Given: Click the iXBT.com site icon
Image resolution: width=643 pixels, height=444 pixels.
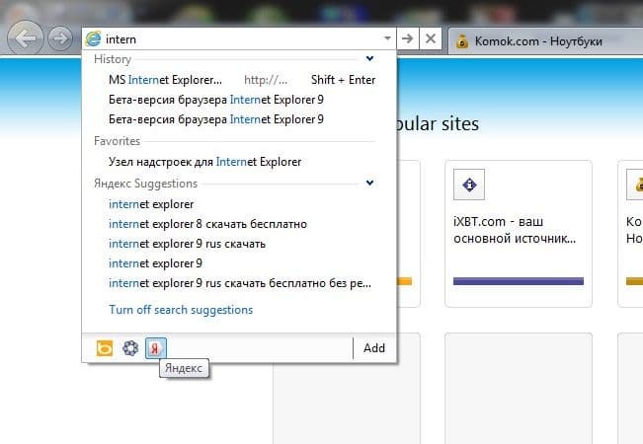Looking at the screenshot, I should click(x=469, y=185).
